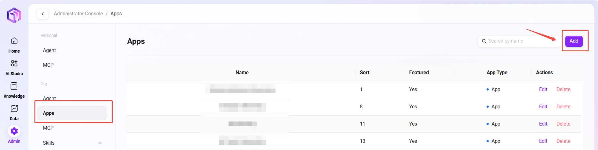Open the Org MCP menu item
The height and width of the screenshot is (150, 598).
pyautogui.click(x=48, y=128)
